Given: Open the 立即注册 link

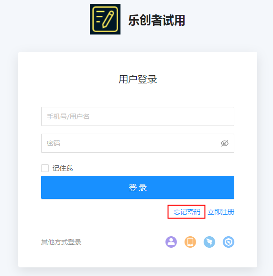Looking at the screenshot, I should pyautogui.click(x=221, y=212).
